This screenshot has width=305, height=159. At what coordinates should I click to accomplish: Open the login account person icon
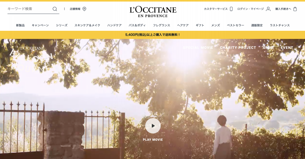tap(268, 9)
